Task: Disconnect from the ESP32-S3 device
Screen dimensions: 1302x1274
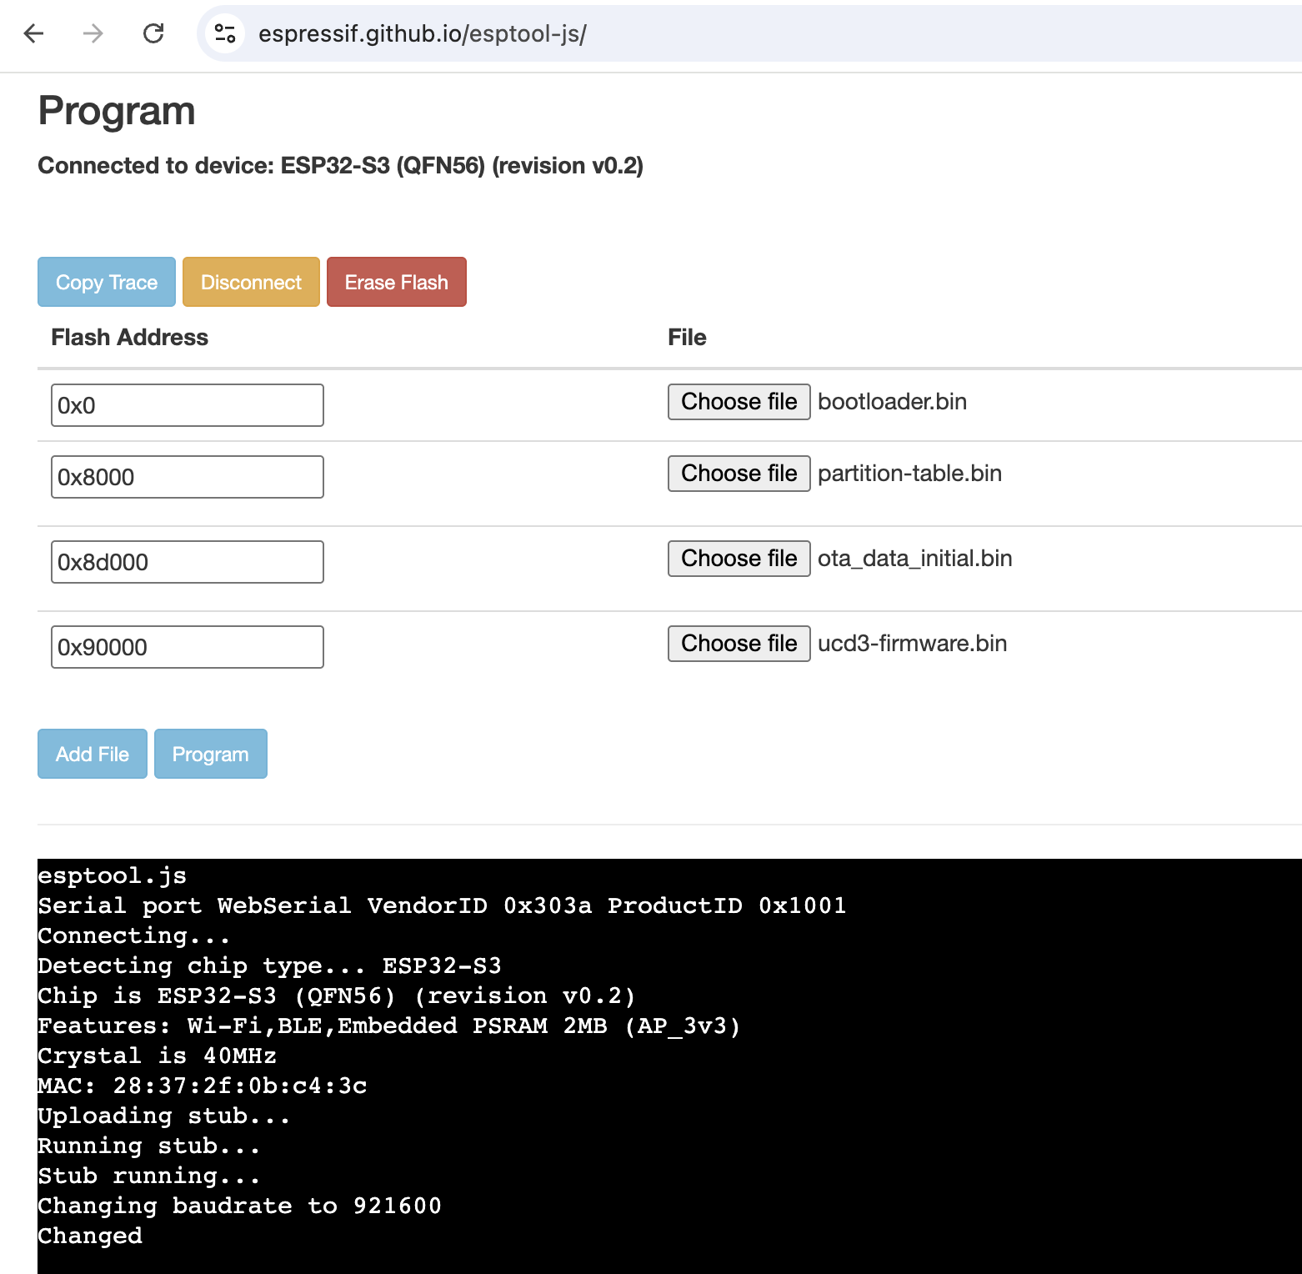Action: pos(251,282)
